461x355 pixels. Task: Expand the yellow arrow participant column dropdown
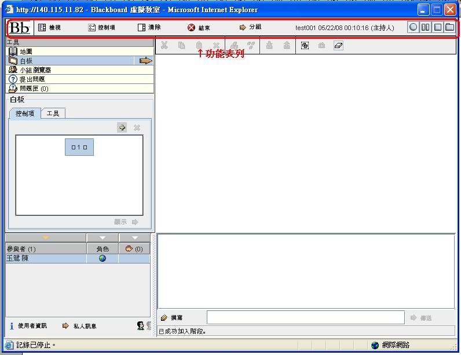pyautogui.click(x=46, y=238)
